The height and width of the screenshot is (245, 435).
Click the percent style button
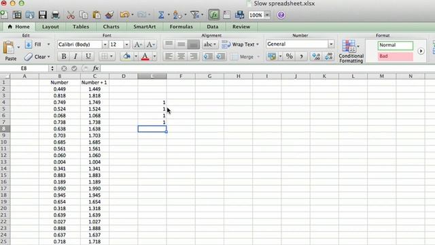click(x=289, y=56)
